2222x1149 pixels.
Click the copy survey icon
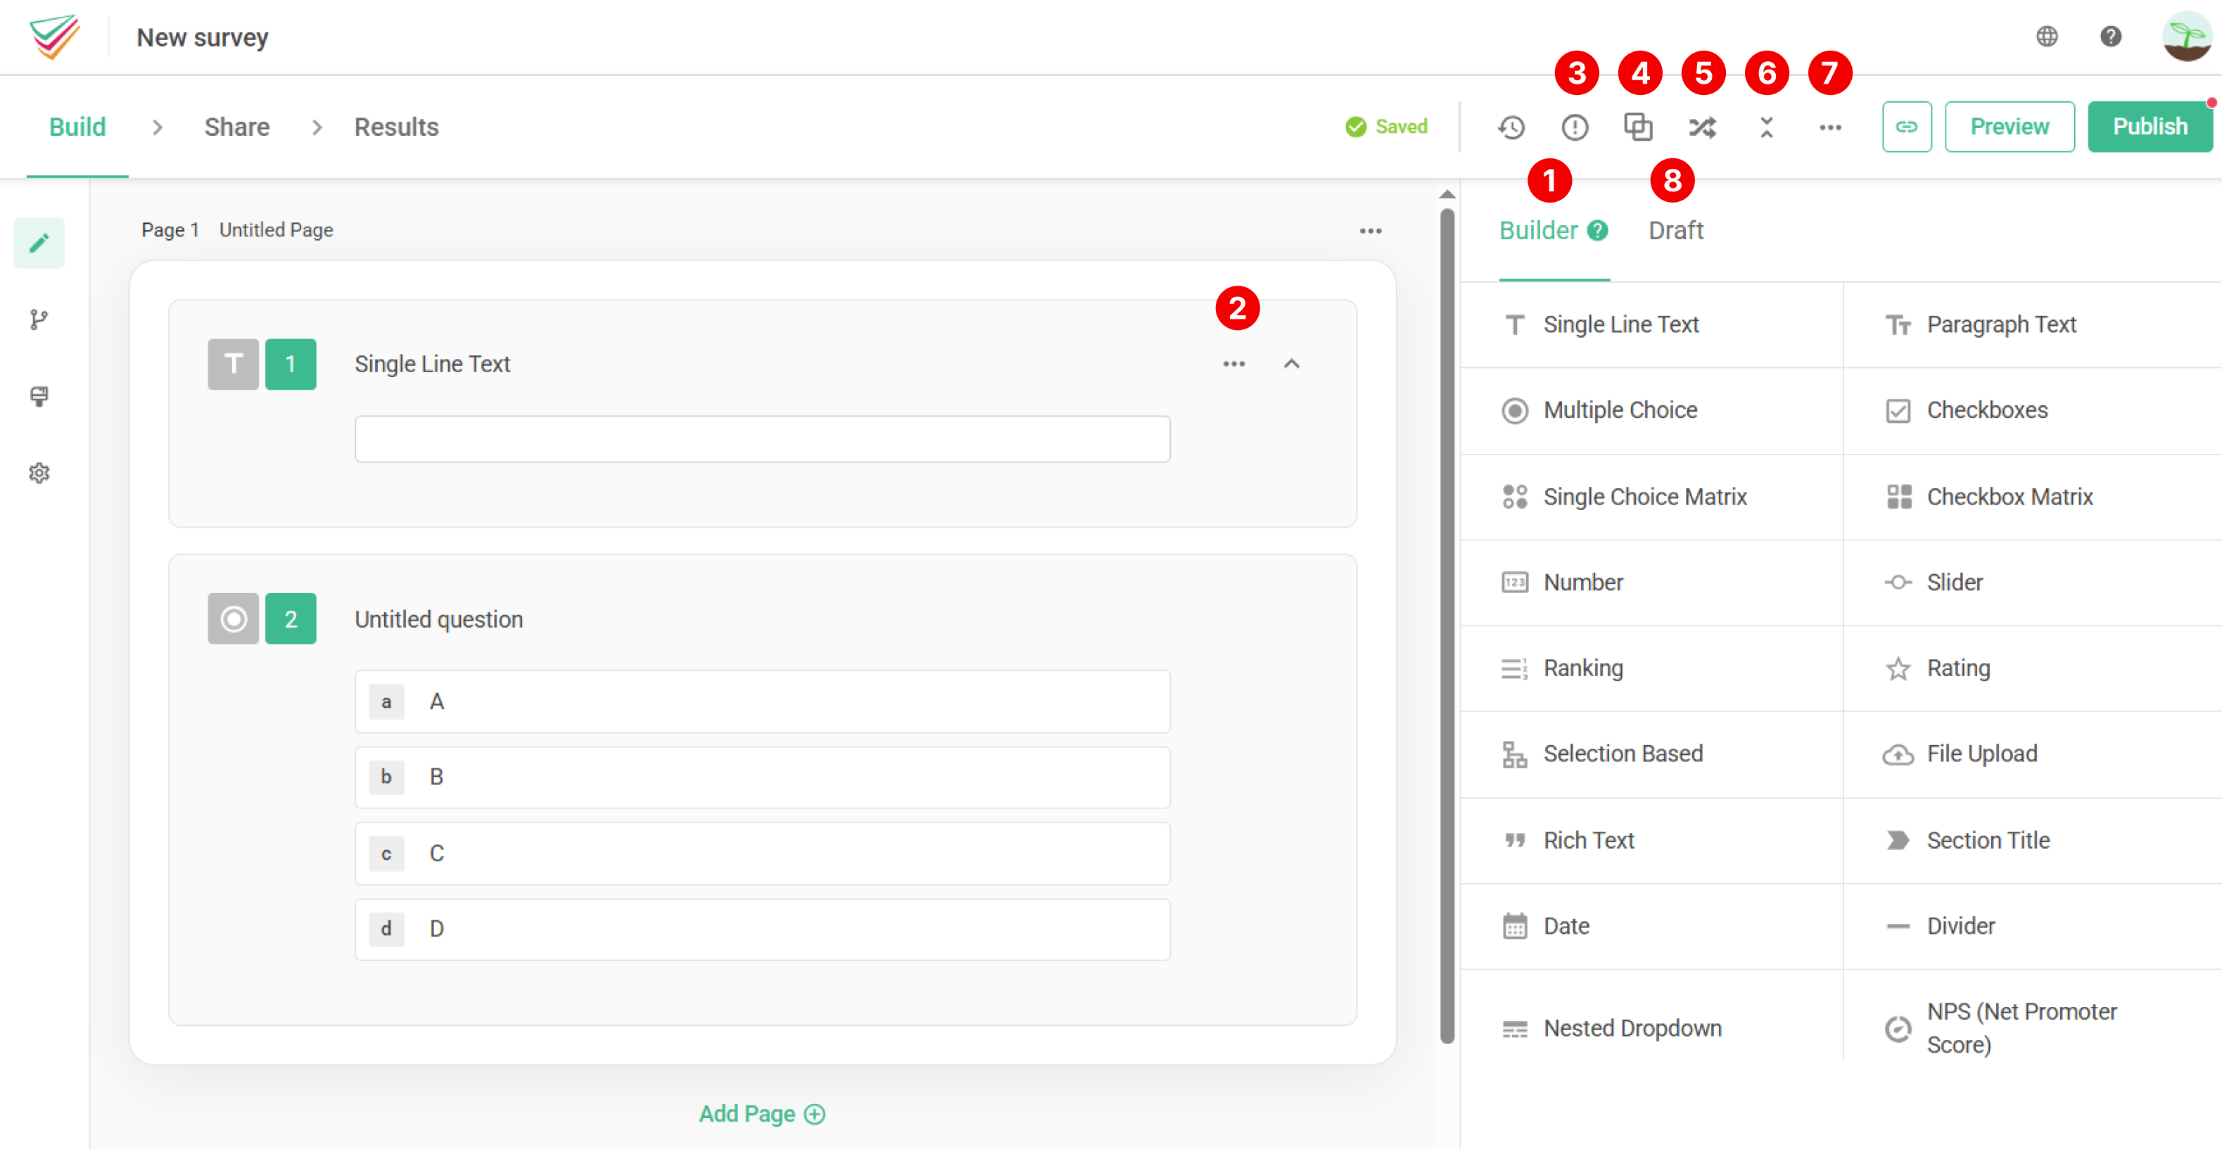click(x=1638, y=127)
